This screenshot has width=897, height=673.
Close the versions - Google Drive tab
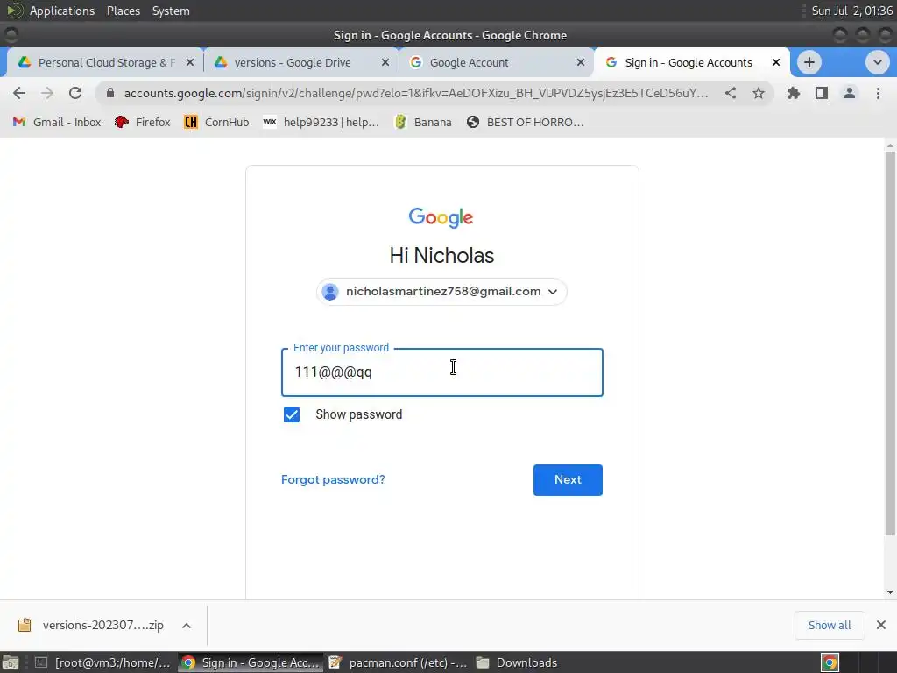point(385,62)
